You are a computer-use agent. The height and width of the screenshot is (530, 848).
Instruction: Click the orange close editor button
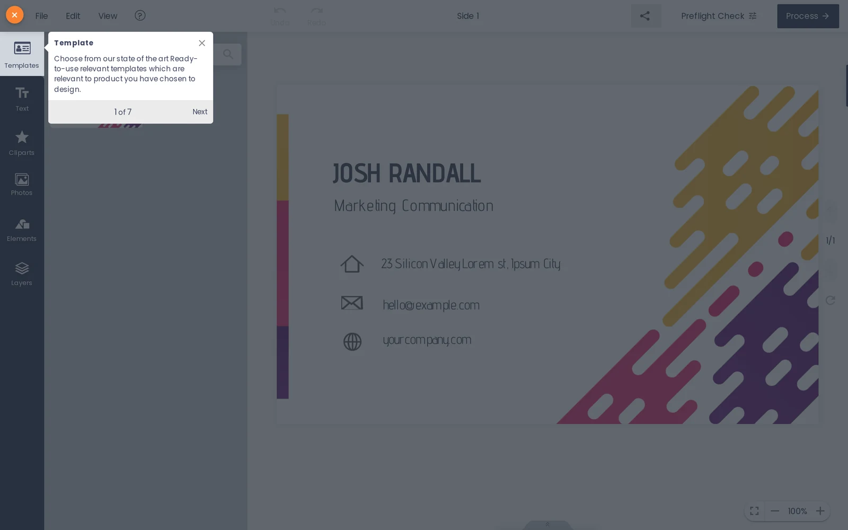point(15,15)
